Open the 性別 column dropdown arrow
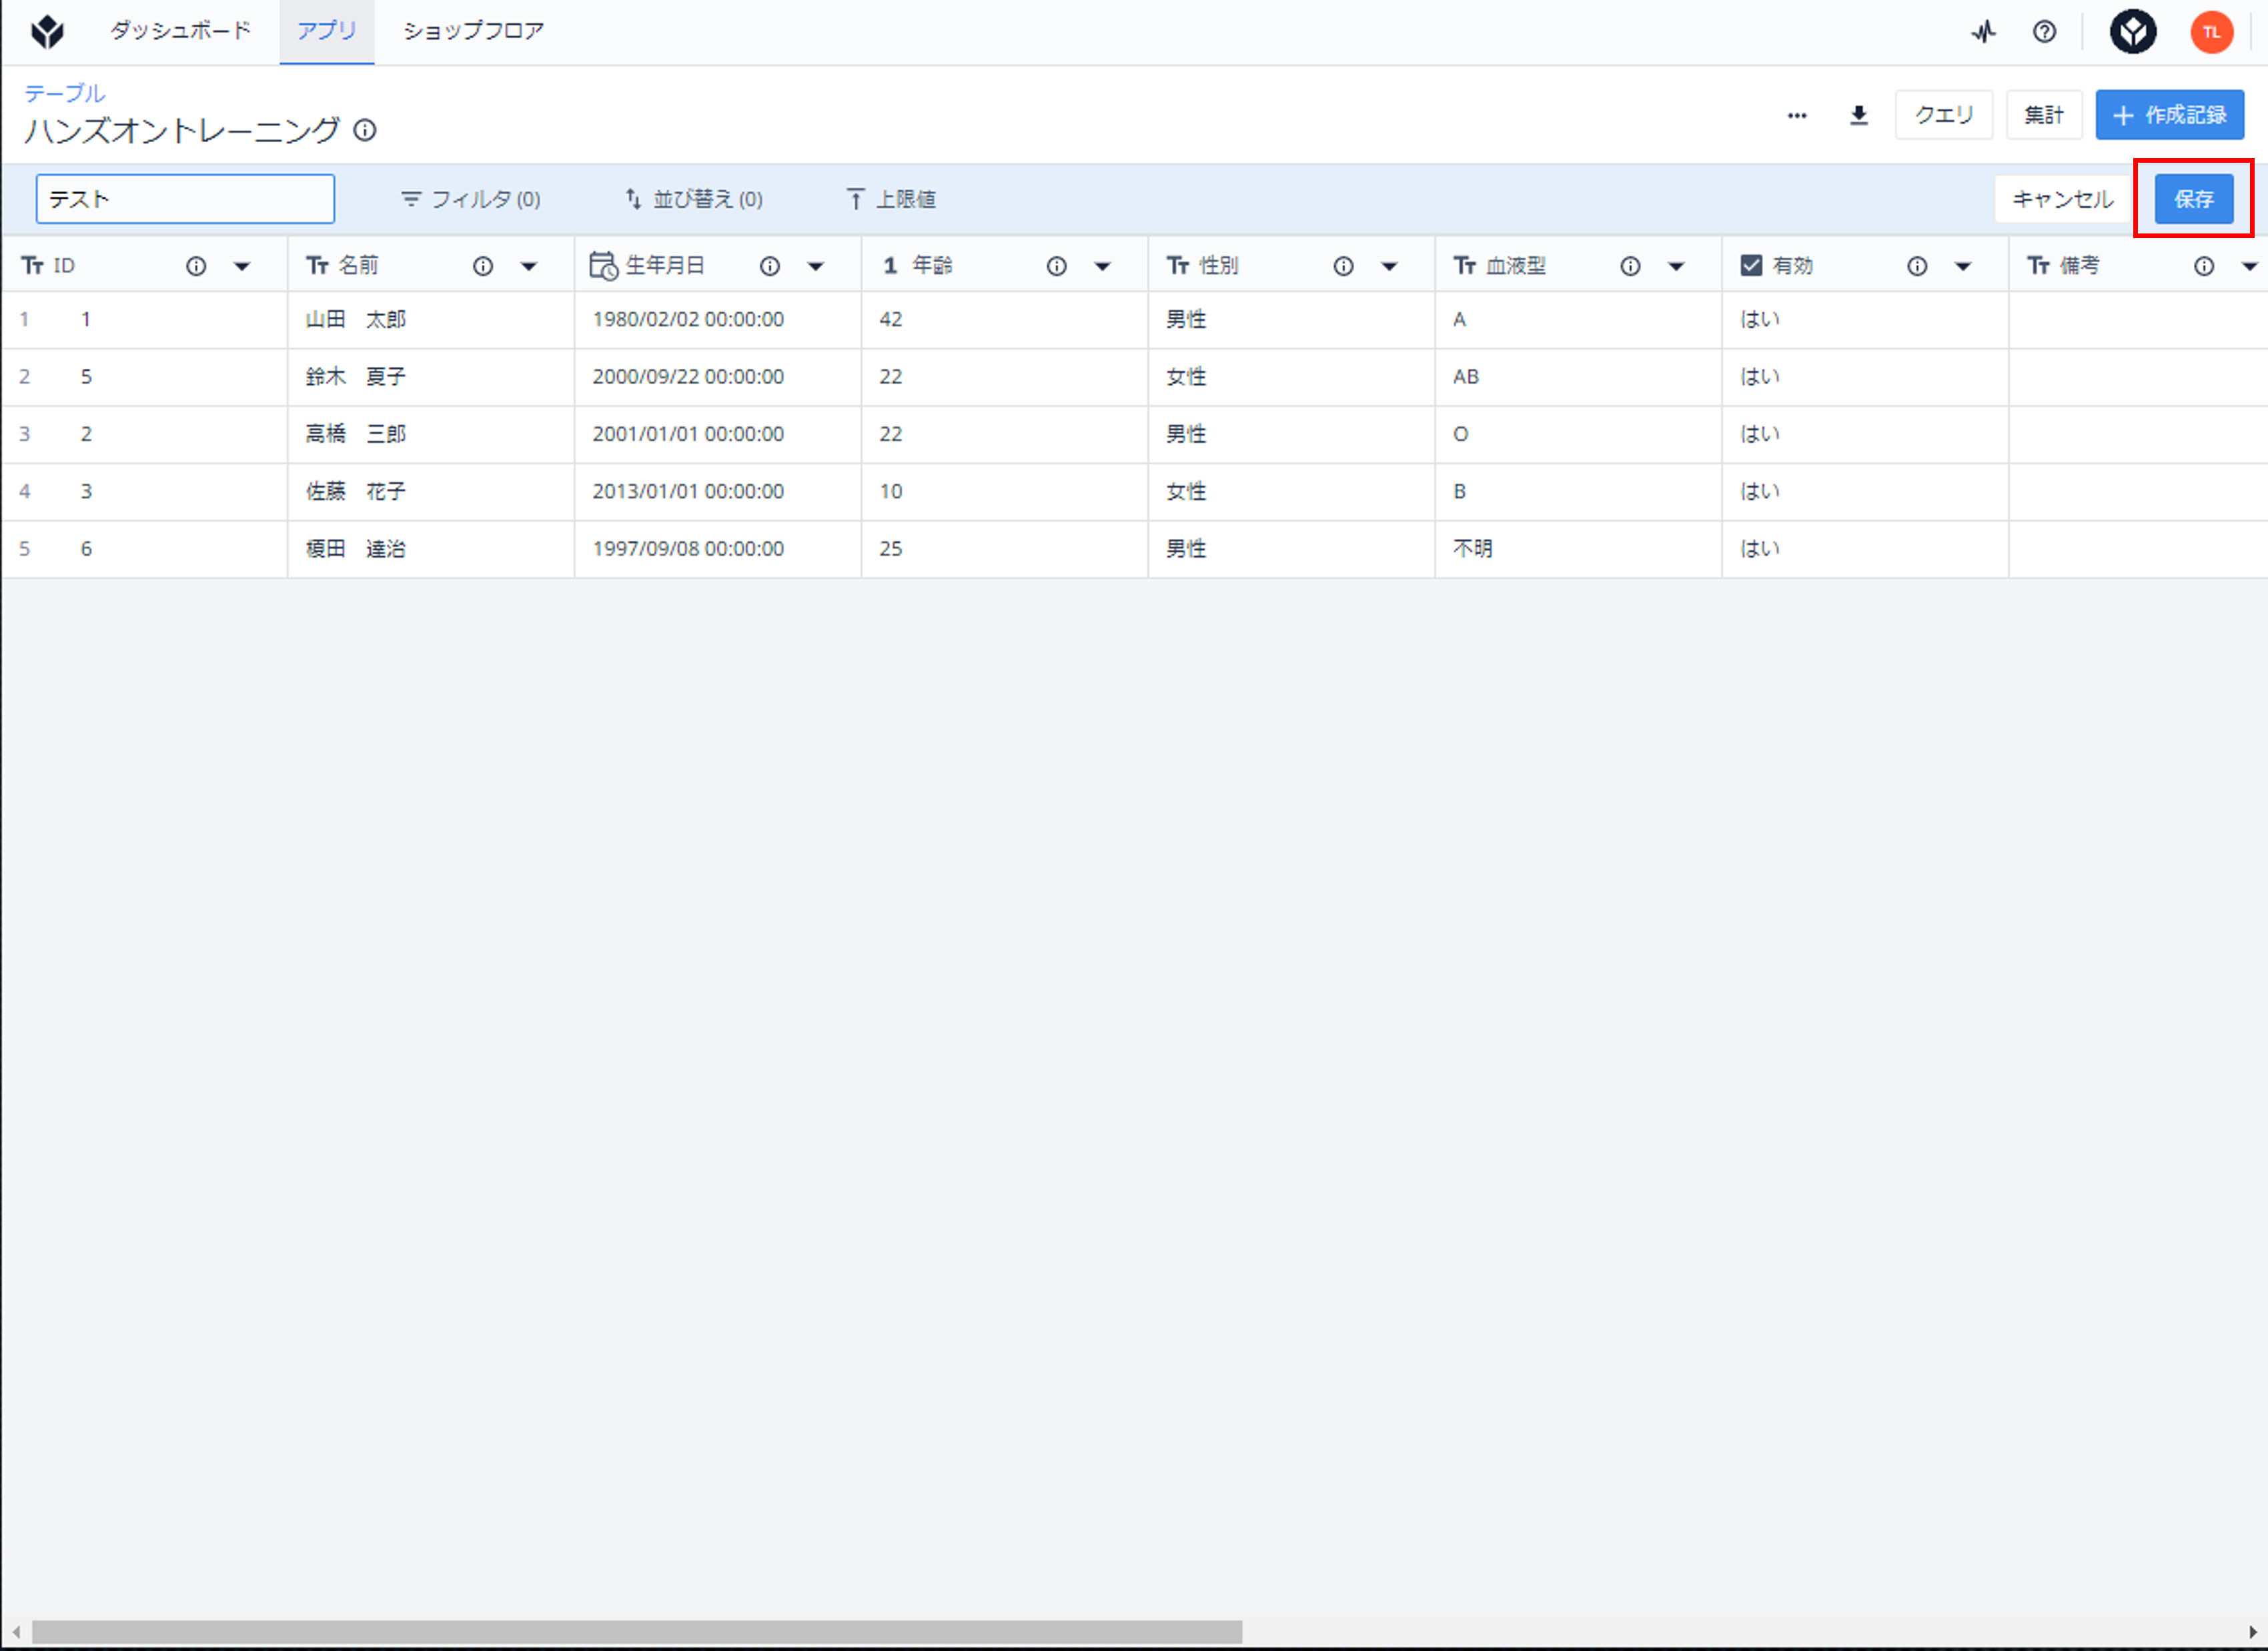The height and width of the screenshot is (1651, 2268). [1389, 266]
